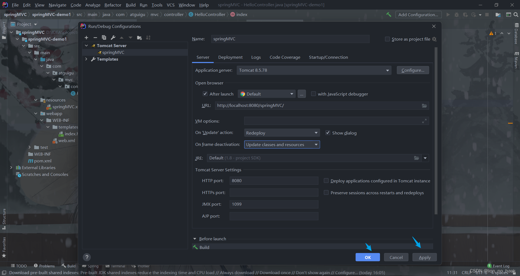Click the AJP port input field
This screenshot has height=276, width=520.
coord(274,216)
